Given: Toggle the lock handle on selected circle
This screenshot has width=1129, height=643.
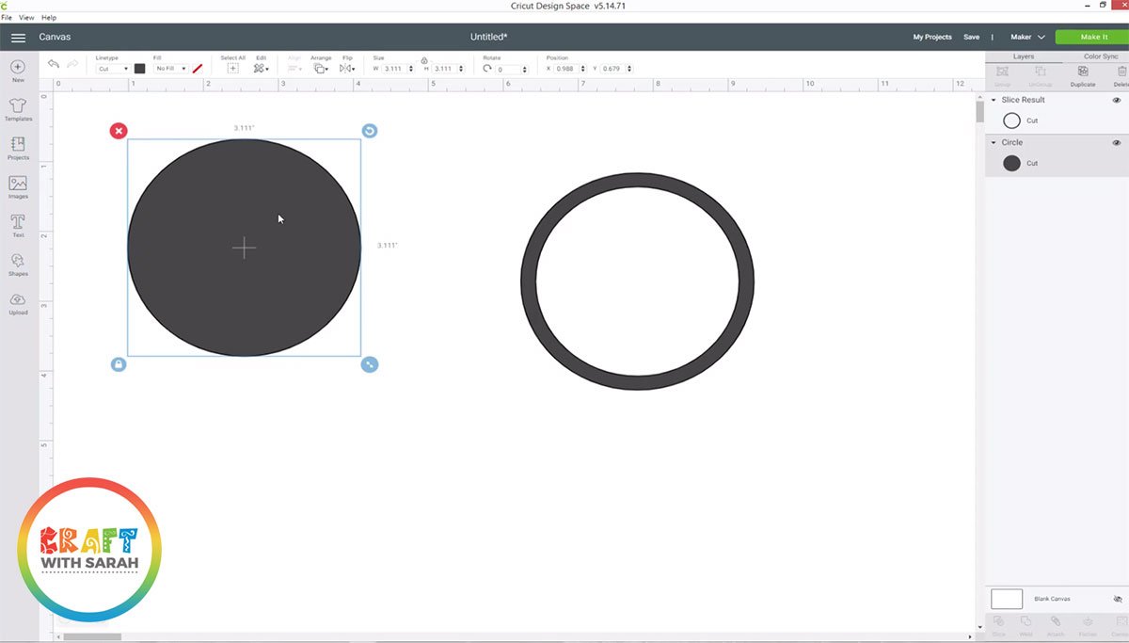Looking at the screenshot, I should click(x=119, y=364).
